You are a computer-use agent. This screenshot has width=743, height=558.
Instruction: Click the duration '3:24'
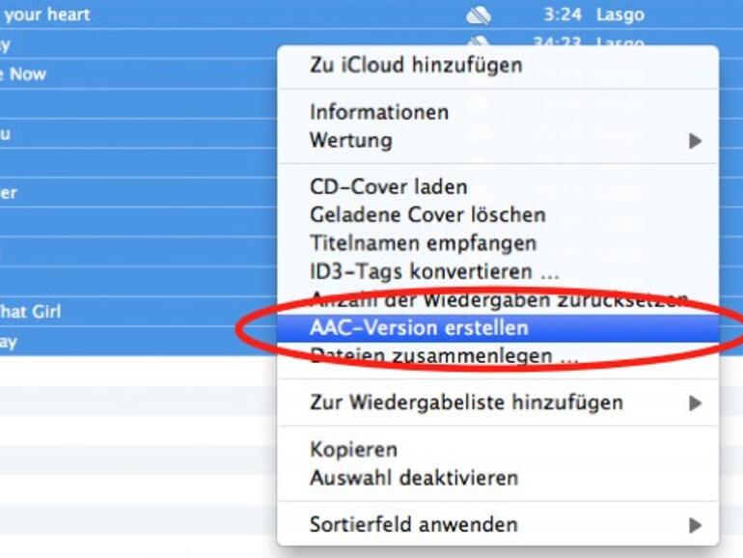pyautogui.click(x=563, y=14)
